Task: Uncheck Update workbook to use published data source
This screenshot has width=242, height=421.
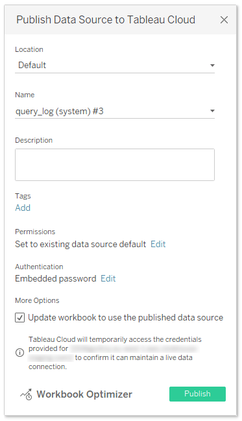Action: (20, 318)
